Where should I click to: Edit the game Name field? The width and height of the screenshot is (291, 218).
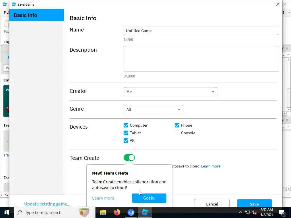201,30
